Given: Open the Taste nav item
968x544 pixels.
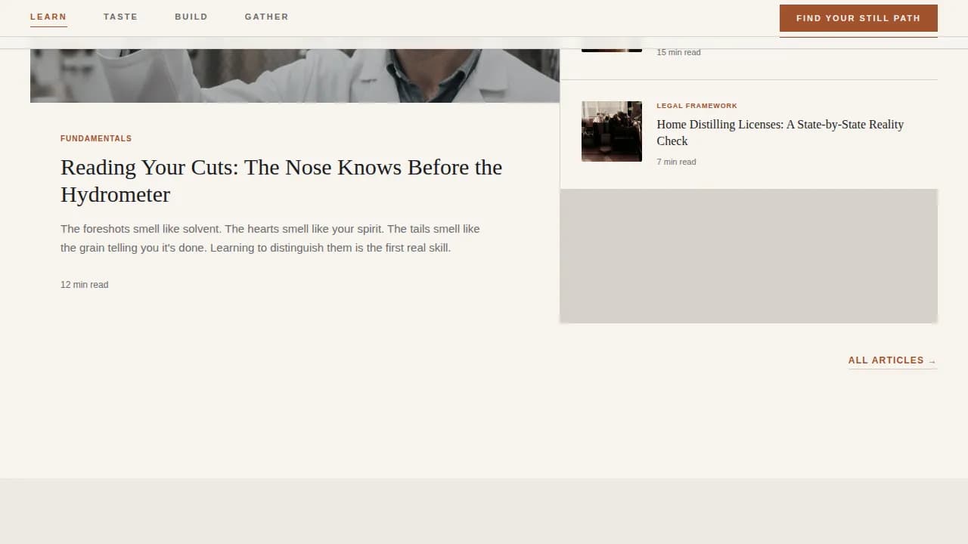Looking at the screenshot, I should (120, 17).
